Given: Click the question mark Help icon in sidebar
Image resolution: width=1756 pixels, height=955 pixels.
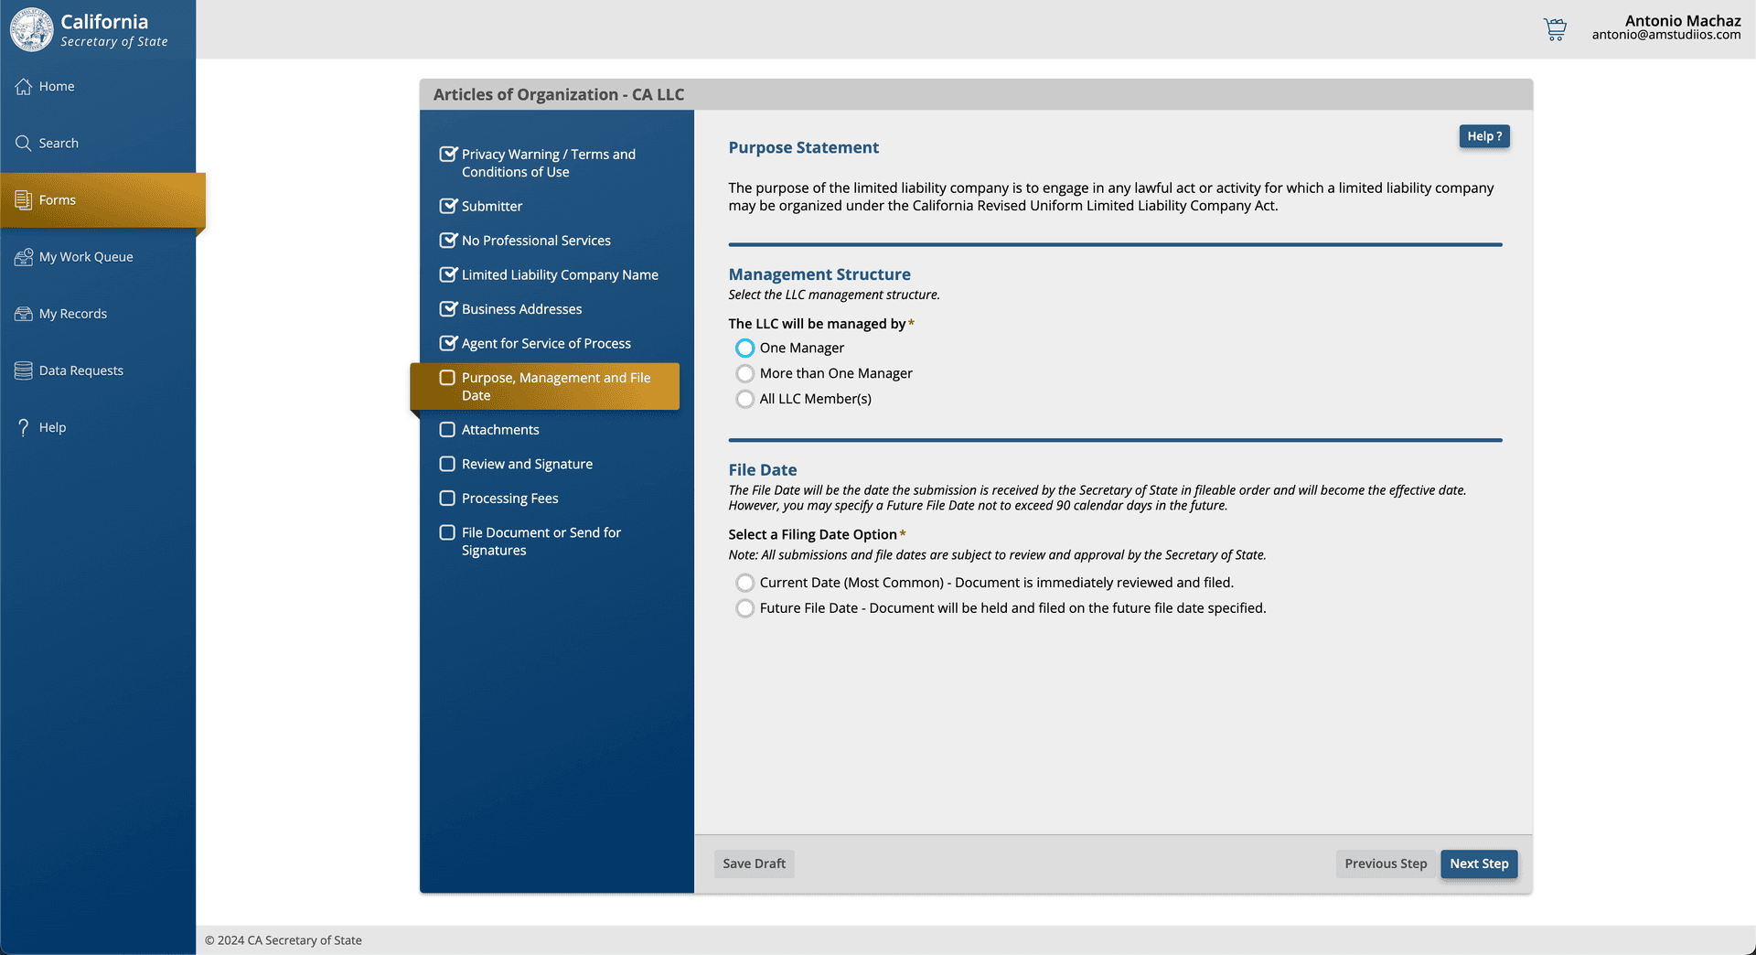Looking at the screenshot, I should [x=24, y=427].
